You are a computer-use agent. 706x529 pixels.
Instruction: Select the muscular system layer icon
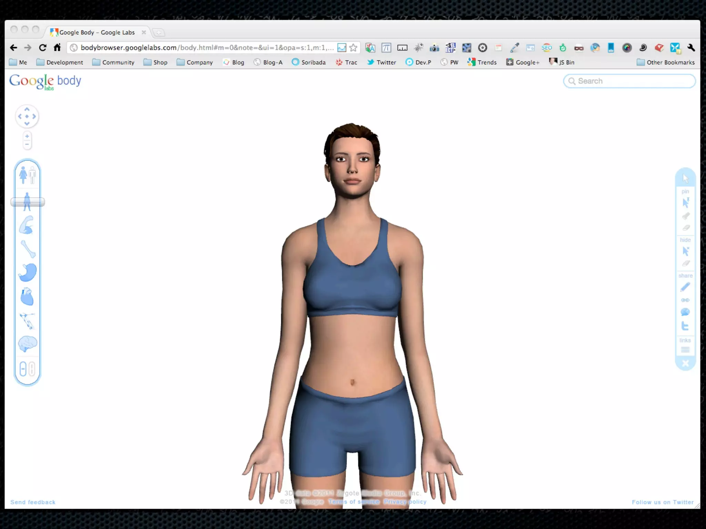(x=27, y=225)
